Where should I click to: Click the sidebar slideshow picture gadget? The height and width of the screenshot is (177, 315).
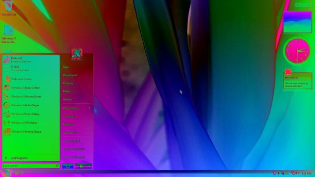coord(297,22)
